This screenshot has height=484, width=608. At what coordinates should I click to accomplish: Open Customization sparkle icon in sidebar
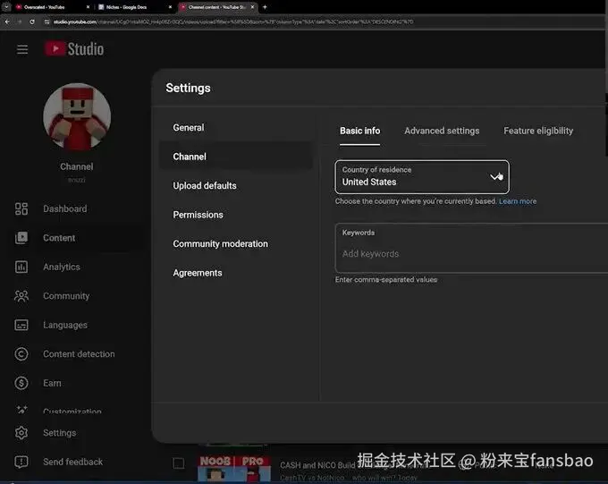point(21,410)
